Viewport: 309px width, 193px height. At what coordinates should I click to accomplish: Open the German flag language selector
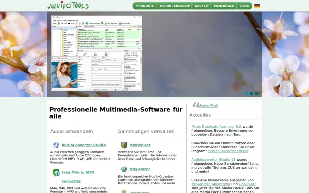pyautogui.click(x=257, y=6)
